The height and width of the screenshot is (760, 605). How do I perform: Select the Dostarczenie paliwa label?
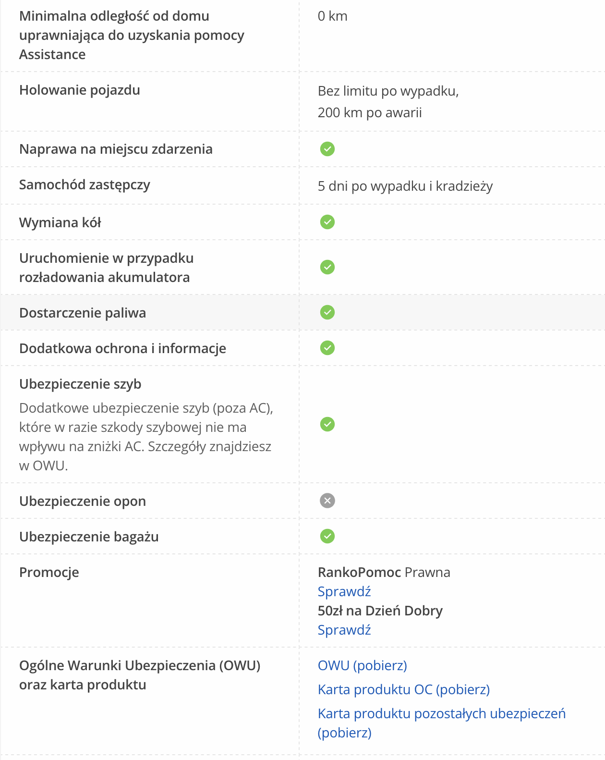[x=83, y=313]
